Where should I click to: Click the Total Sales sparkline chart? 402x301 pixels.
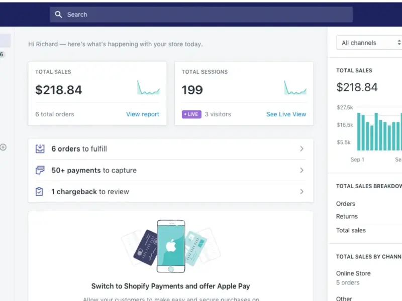148,87
